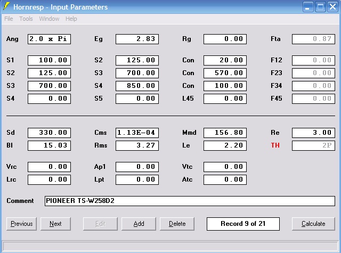Click the Ang field showing 2.0 x Pi
341x253 pixels.
click(x=49, y=39)
